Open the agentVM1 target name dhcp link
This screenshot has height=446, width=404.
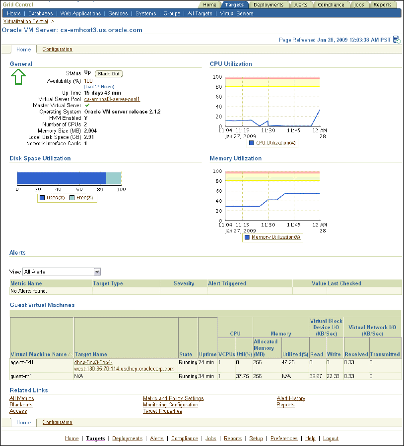[x=124, y=366]
